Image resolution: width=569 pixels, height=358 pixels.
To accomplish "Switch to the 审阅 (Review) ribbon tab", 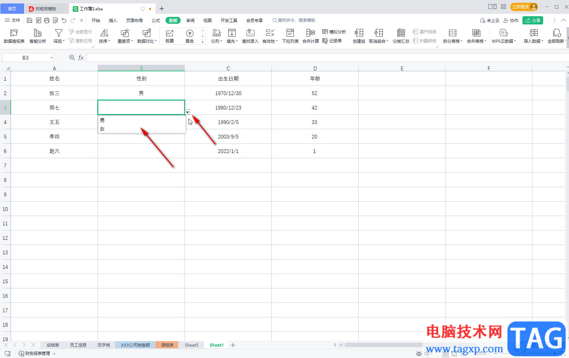I will click(190, 20).
